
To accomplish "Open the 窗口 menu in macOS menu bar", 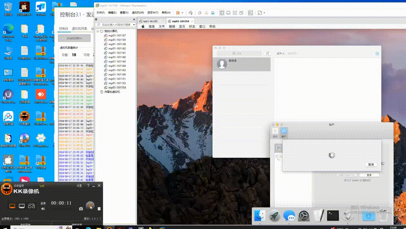I will tap(202, 27).
